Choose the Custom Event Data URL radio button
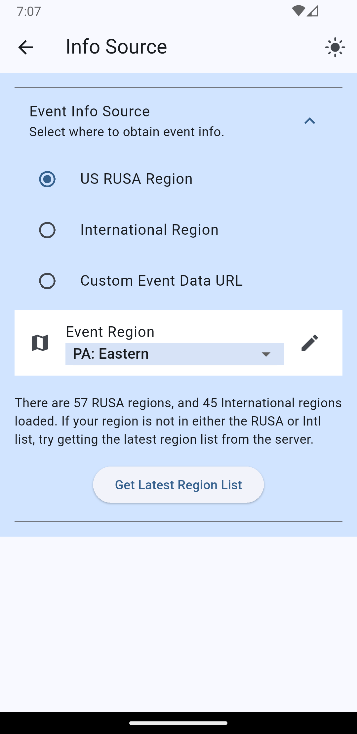 tap(47, 281)
